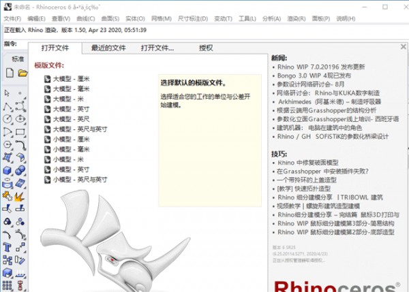This screenshot has height=292, width=409.
Task: Choose template 大模型 - 英尺与英寸
Action: [76, 129]
